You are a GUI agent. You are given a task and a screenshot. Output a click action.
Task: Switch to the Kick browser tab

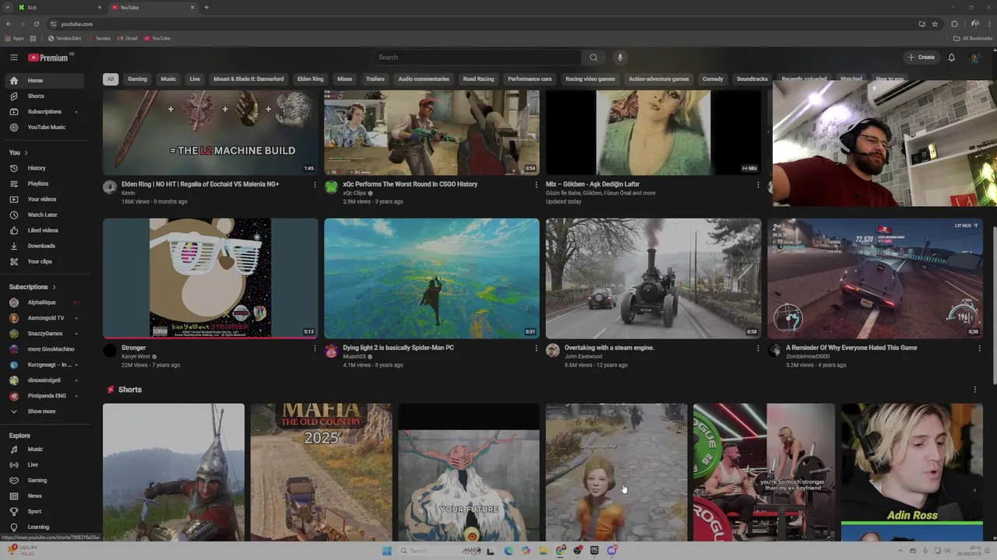coord(58,8)
